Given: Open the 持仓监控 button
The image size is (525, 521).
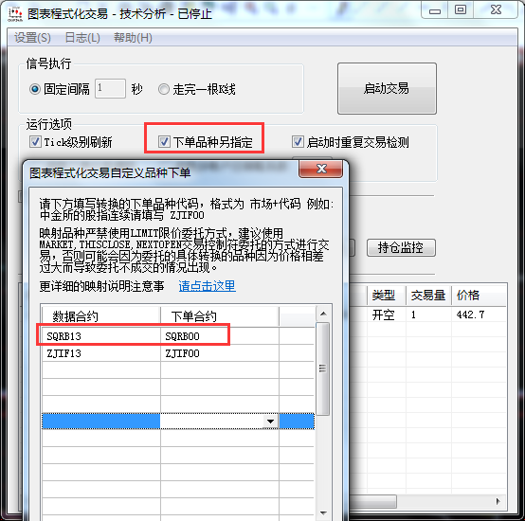Looking at the screenshot, I should 401,247.
